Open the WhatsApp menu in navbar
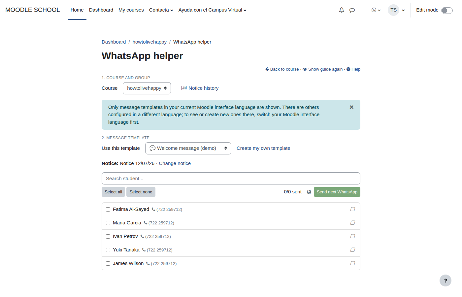Image resolution: width=462 pixels, height=297 pixels. 376,10
